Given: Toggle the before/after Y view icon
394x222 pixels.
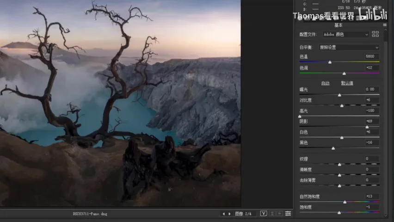Looking at the screenshot, I should (264, 214).
